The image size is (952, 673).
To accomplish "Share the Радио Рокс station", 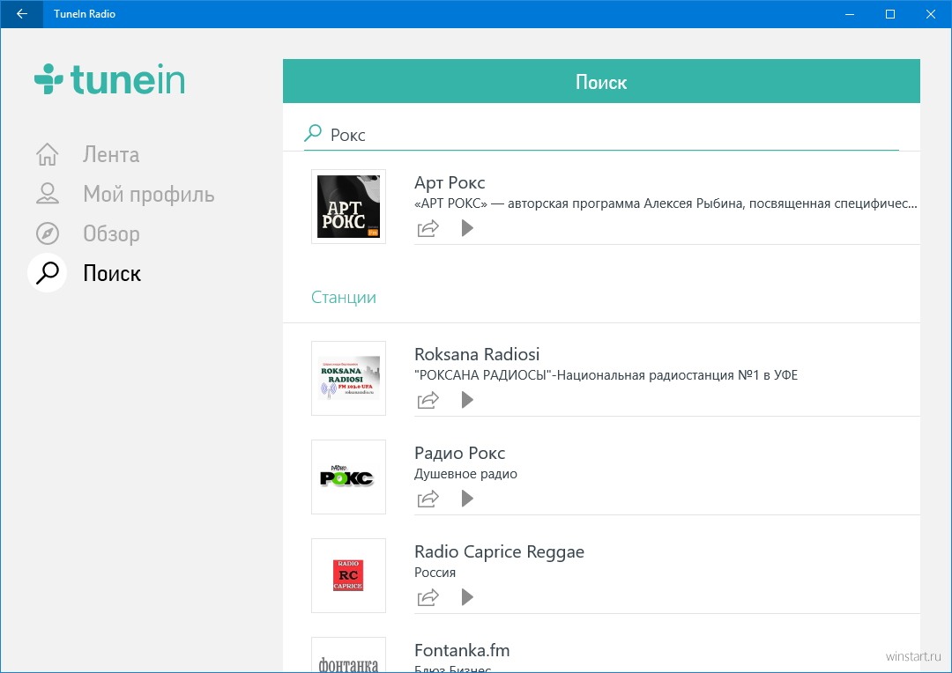I will pos(428,499).
